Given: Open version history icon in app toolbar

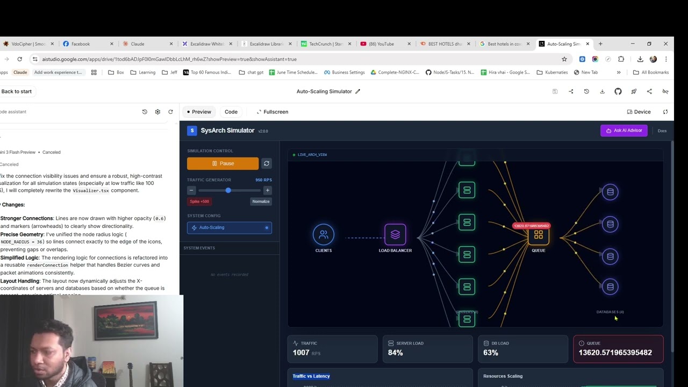Looking at the screenshot, I should (x=586, y=91).
